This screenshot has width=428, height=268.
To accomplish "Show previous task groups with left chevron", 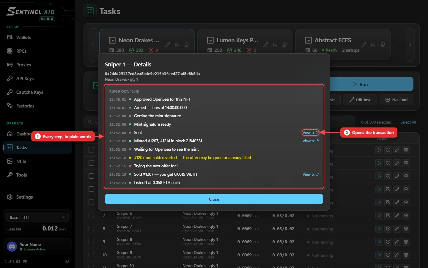I will (x=93, y=45).
